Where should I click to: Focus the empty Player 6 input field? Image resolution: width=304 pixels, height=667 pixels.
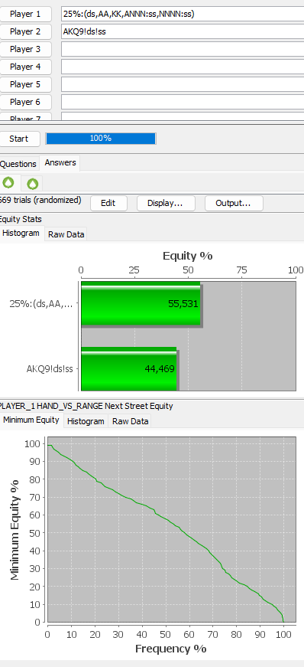pos(183,102)
